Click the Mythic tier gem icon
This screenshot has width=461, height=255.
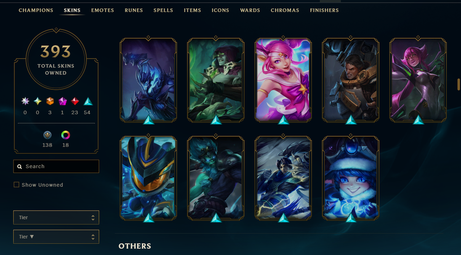pyautogui.click(x=38, y=101)
